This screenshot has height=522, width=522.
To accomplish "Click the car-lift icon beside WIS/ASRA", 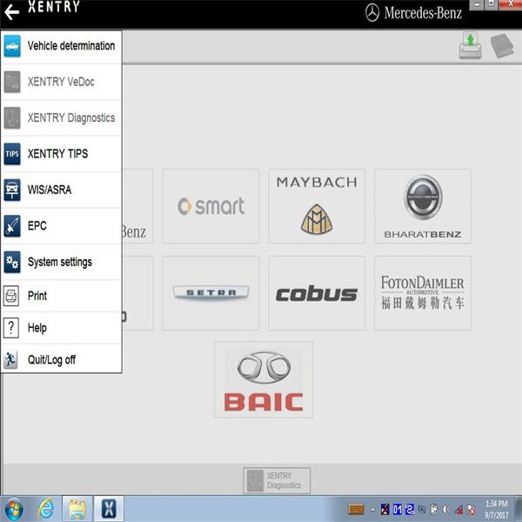I will (x=12, y=190).
